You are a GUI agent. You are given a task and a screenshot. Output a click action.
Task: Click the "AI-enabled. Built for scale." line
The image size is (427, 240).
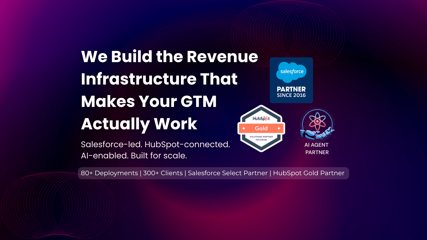click(x=134, y=155)
